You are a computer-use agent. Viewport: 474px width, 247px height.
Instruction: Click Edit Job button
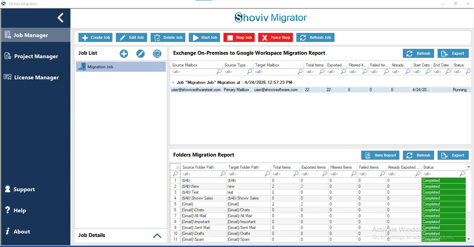(132, 37)
